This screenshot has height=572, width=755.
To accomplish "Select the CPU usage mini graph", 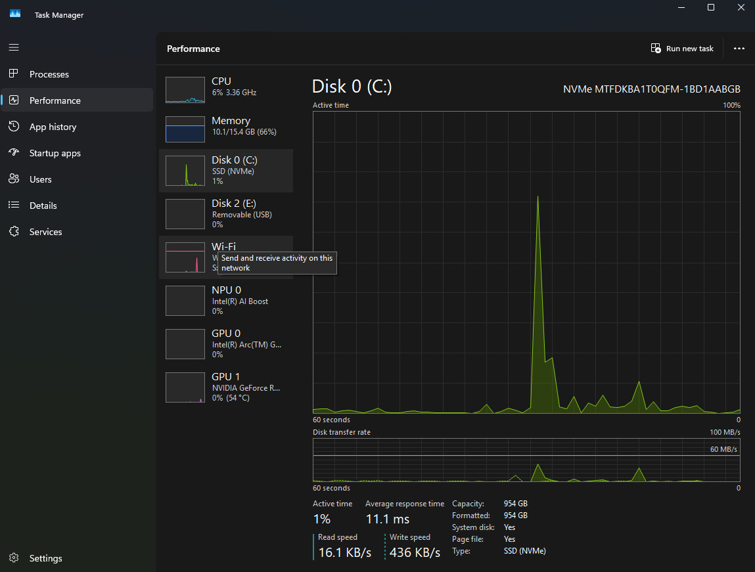I will (x=185, y=90).
